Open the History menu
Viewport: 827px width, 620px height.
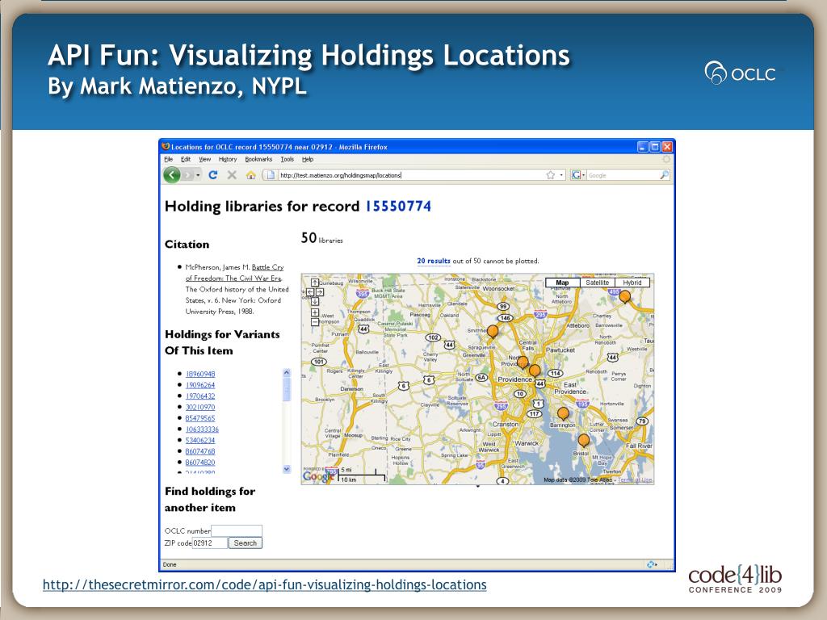tap(227, 159)
